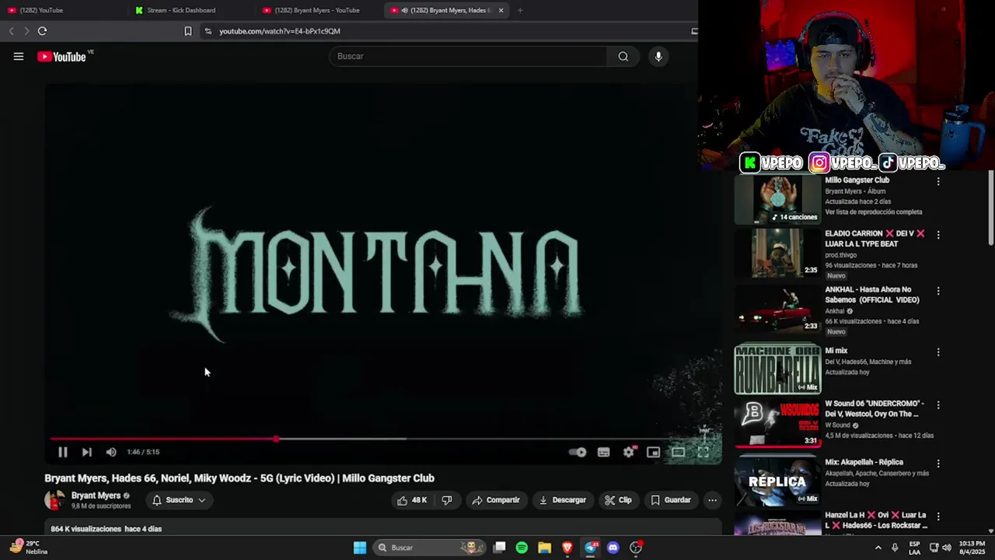
Task: Open options for Mi mix
Action: pos(938,352)
